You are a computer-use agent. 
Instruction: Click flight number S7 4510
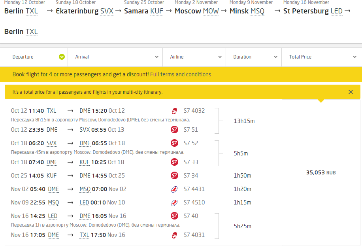click(194, 202)
